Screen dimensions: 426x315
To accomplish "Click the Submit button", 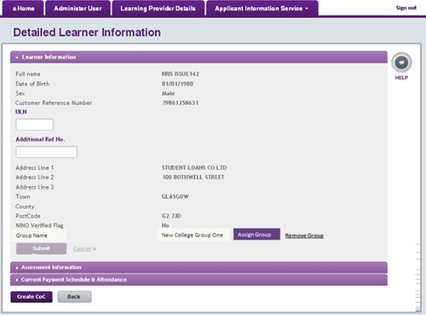I will [42, 248].
